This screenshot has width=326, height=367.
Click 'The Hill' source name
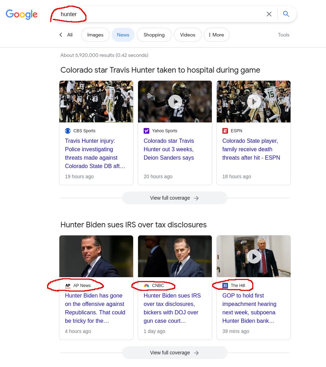(x=238, y=286)
